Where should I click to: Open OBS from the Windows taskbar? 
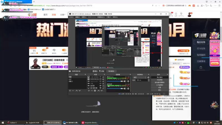coord(52,122)
